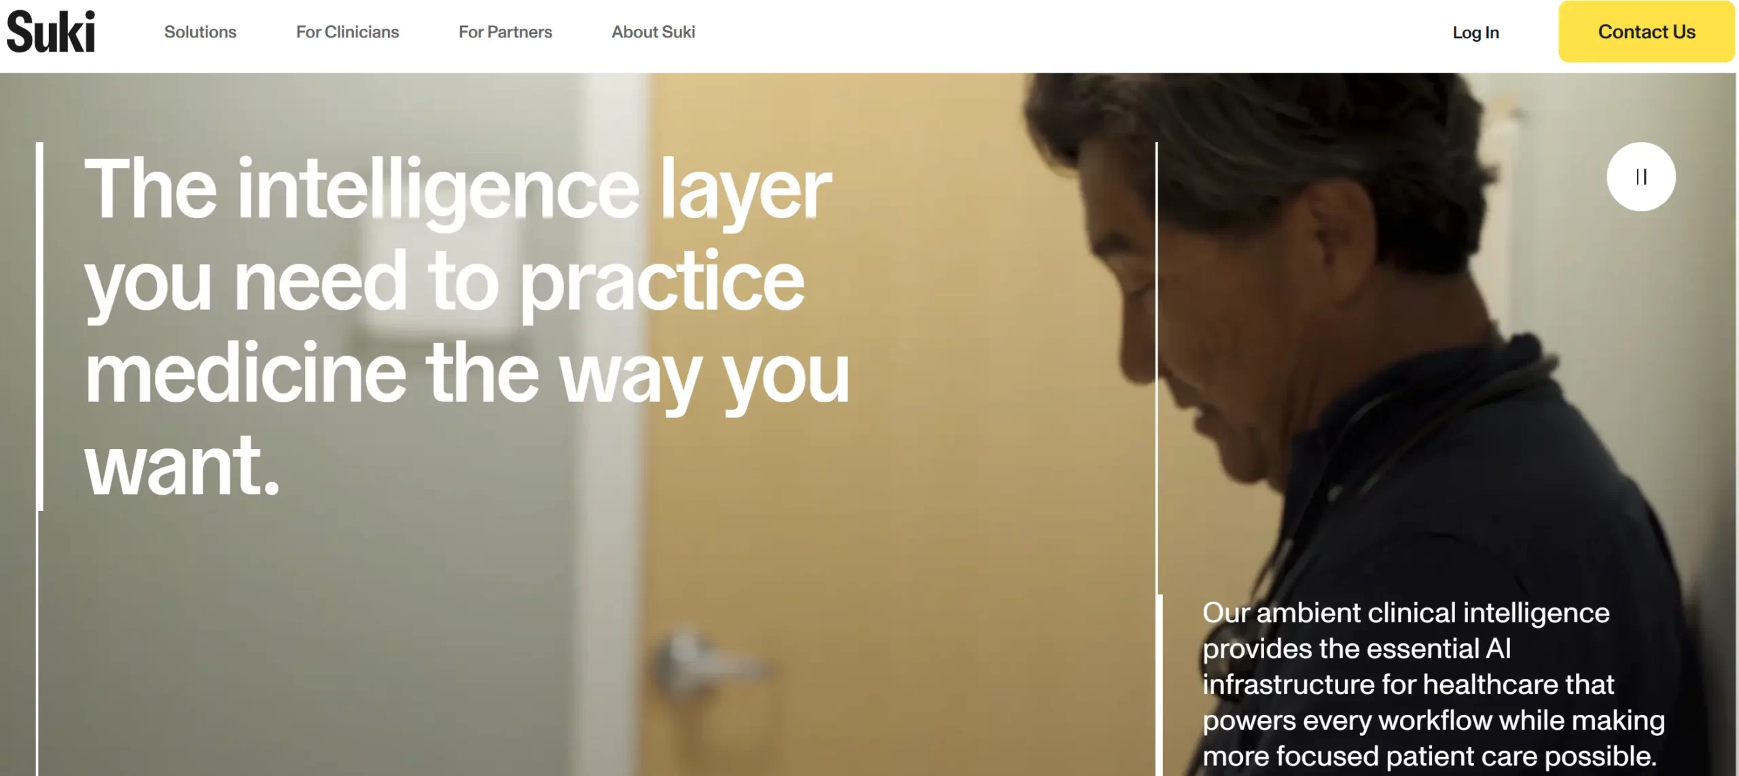The width and height of the screenshot is (1739, 776).
Task: Click the Suki logo
Action: (x=51, y=31)
